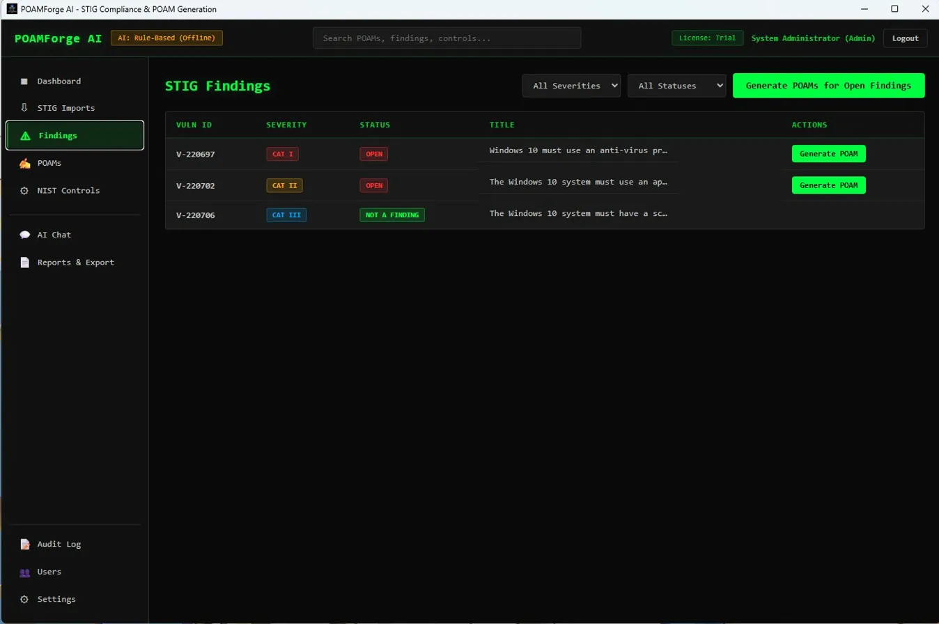Select the STIG Imports download icon
Screen dimensions: 939x624
[23, 108]
